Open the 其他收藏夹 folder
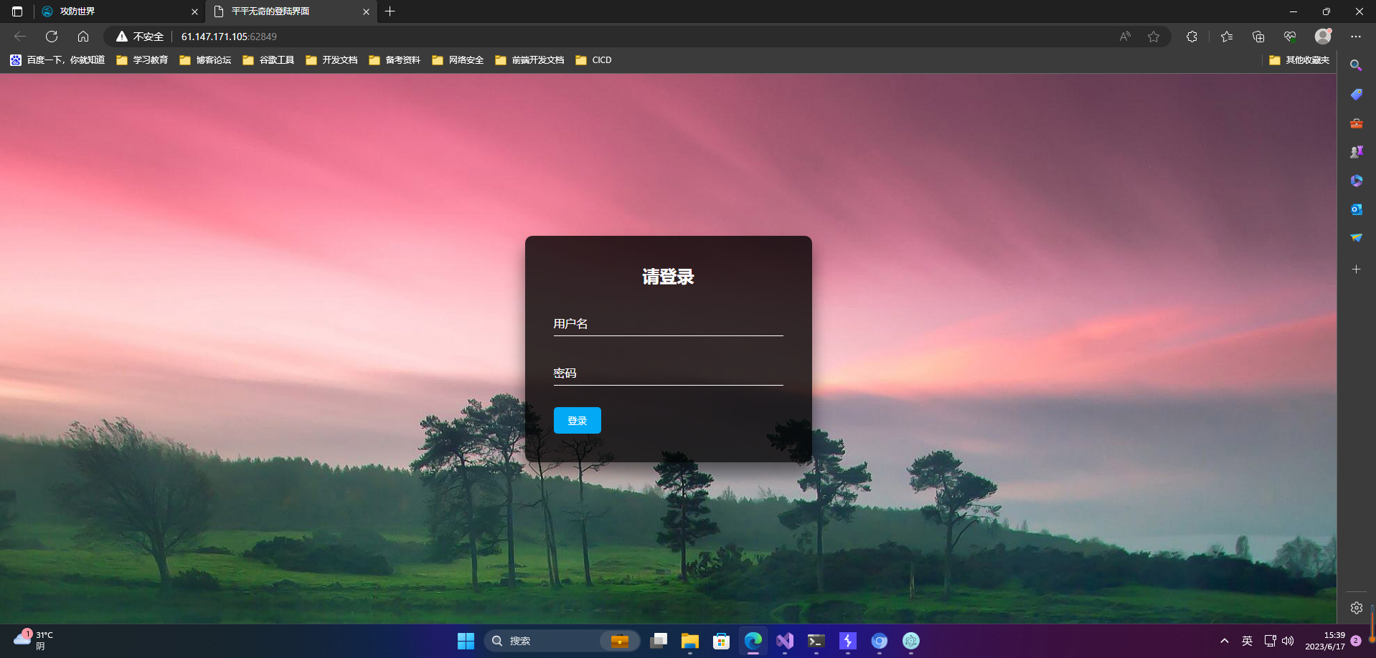1376x658 pixels. tap(1299, 60)
